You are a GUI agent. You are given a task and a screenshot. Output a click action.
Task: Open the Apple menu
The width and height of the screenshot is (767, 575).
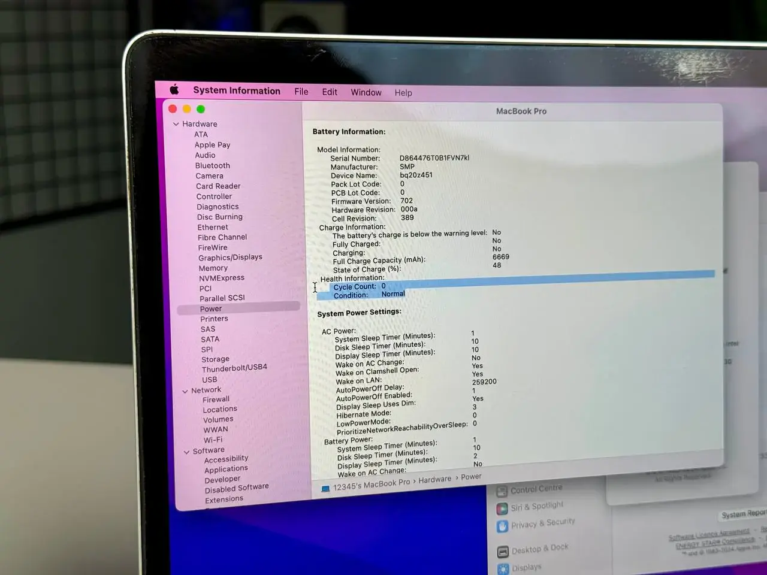coord(174,90)
